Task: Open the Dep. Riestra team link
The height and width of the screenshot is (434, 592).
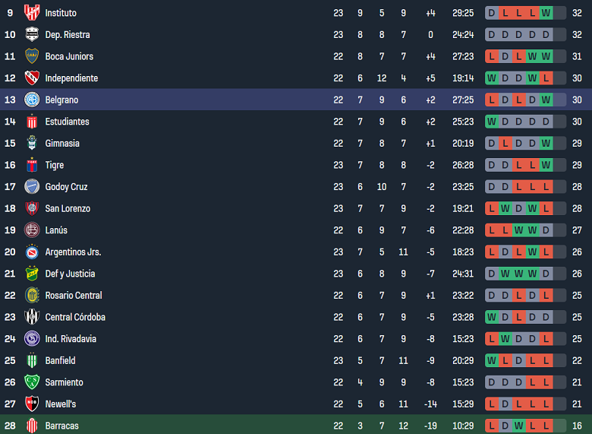Action: [68, 35]
